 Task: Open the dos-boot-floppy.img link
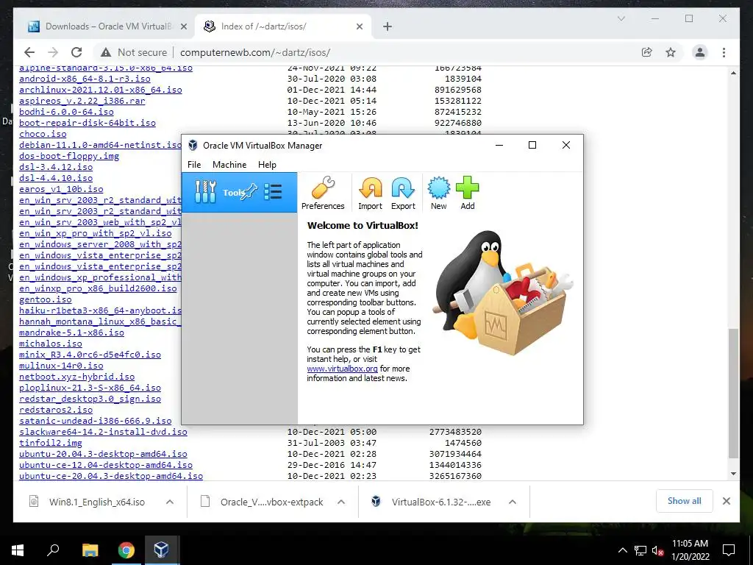tap(69, 156)
